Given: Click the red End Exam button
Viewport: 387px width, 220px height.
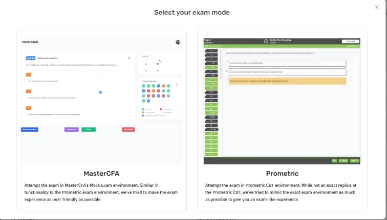Looking at the screenshot, I should tap(128, 130).
